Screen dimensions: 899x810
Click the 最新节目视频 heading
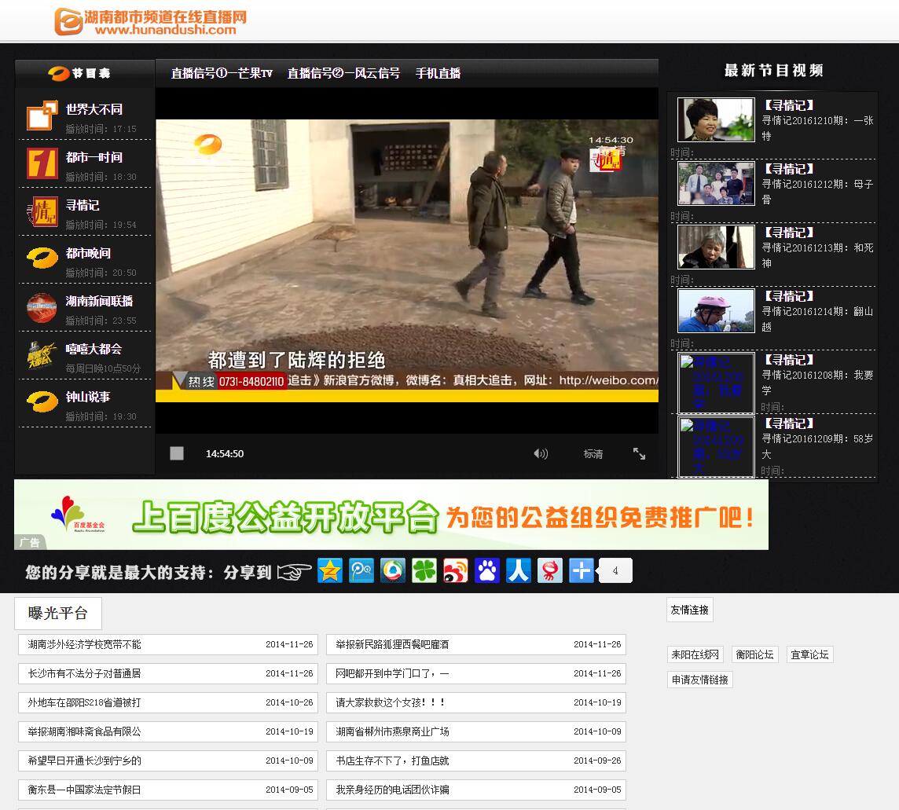click(773, 71)
